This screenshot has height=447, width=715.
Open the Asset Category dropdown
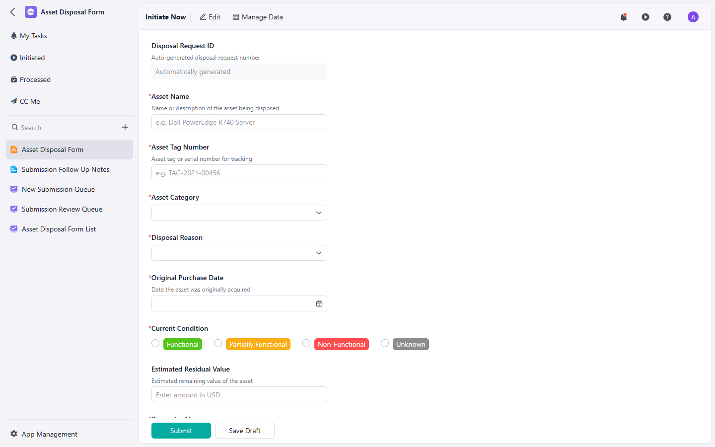tap(239, 213)
